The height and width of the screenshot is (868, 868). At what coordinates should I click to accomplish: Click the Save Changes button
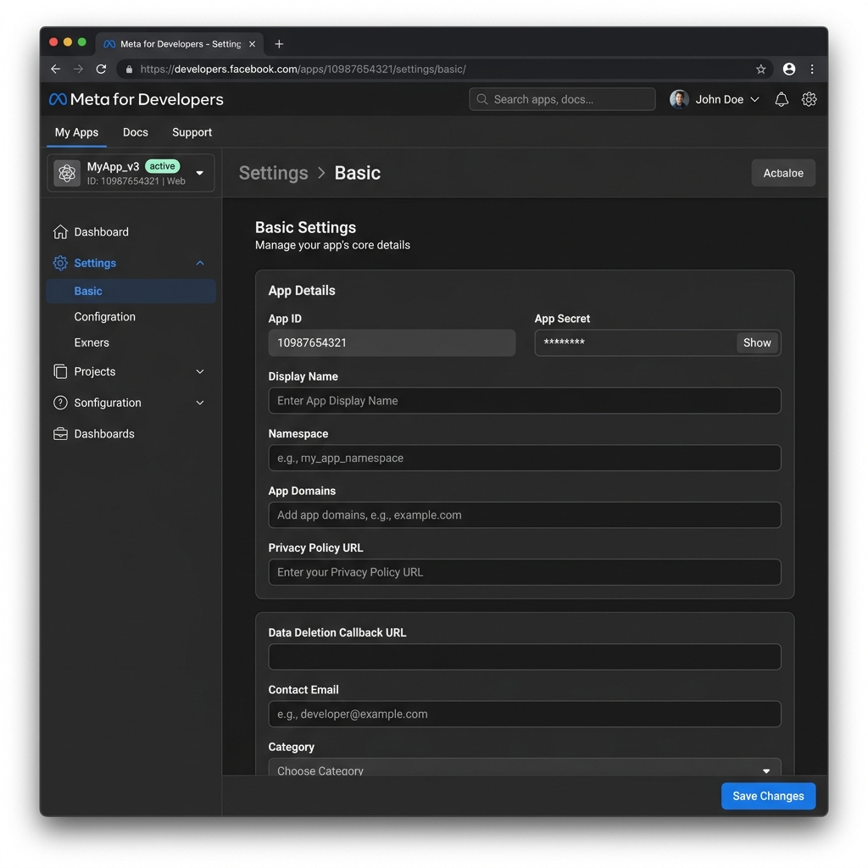(768, 796)
